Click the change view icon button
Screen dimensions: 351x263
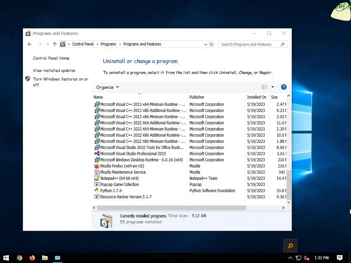point(265,87)
